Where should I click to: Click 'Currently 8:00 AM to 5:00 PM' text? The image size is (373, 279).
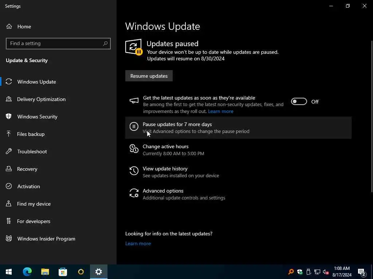[173, 154]
